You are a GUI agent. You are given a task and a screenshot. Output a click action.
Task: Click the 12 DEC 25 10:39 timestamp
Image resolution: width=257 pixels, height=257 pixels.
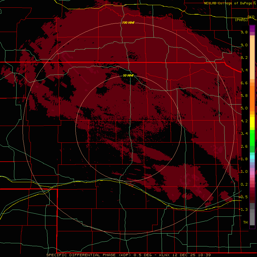pos(191,255)
